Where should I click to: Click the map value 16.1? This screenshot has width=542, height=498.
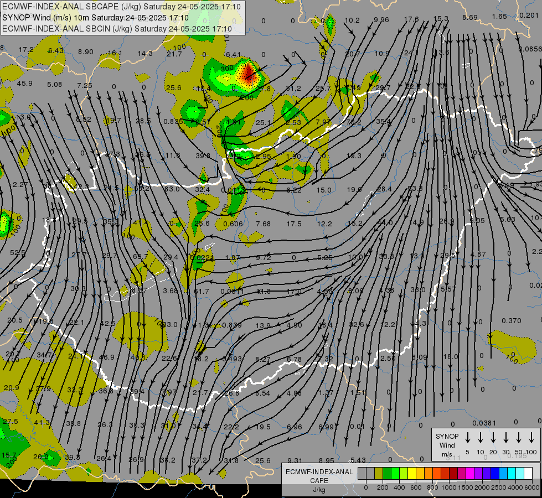115,53
